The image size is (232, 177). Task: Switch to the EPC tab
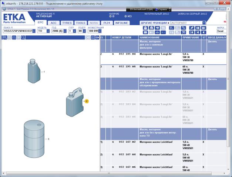pyautogui.click(x=41, y=22)
